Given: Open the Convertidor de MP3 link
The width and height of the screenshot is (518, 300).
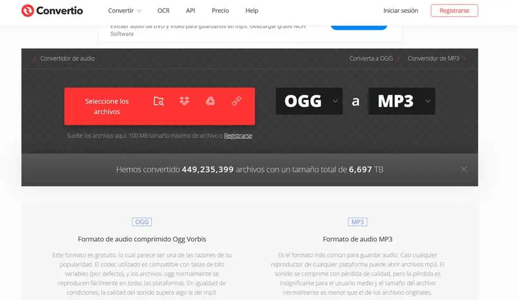Looking at the screenshot, I should (x=436, y=59).
